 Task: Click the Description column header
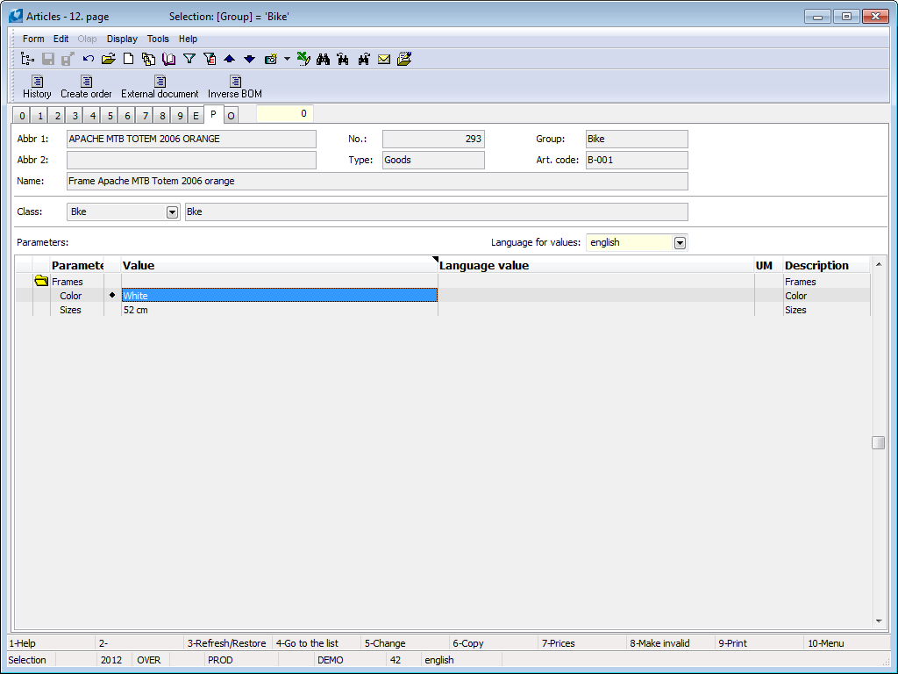[x=826, y=265]
